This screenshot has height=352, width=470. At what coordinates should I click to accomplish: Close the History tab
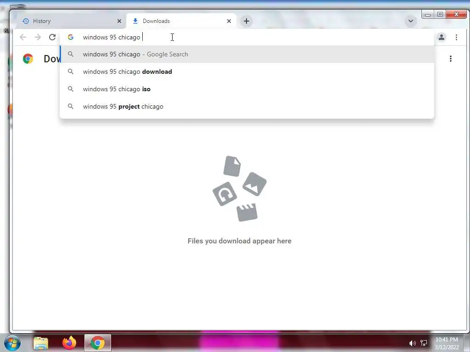119,21
